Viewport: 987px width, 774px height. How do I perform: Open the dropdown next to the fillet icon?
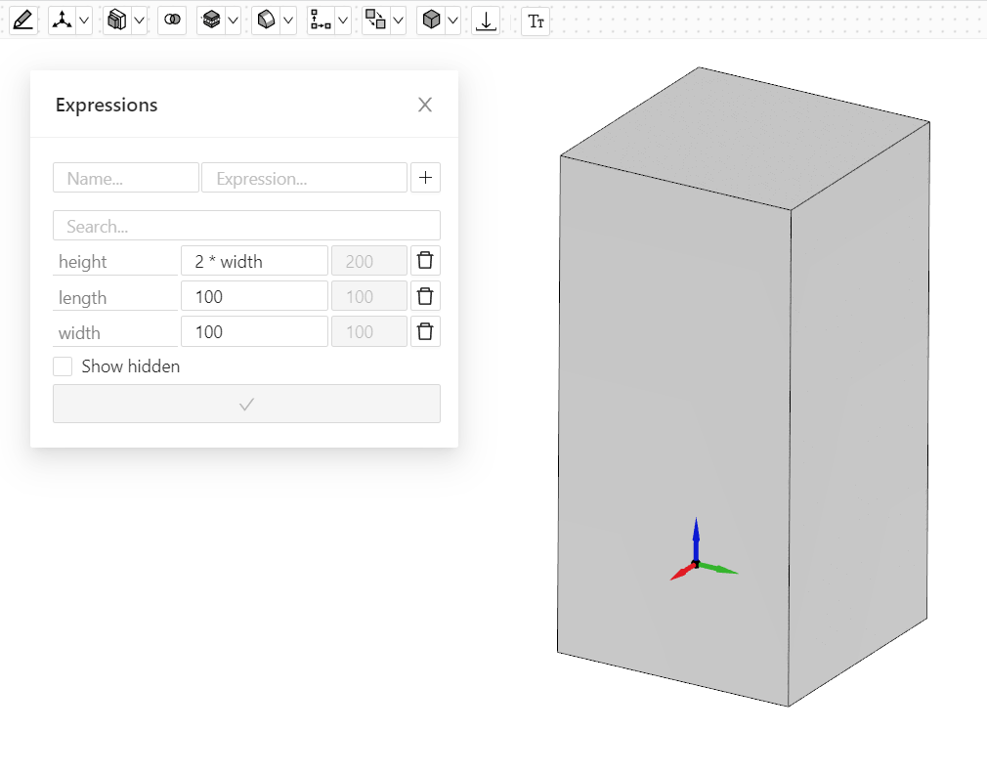tap(288, 21)
